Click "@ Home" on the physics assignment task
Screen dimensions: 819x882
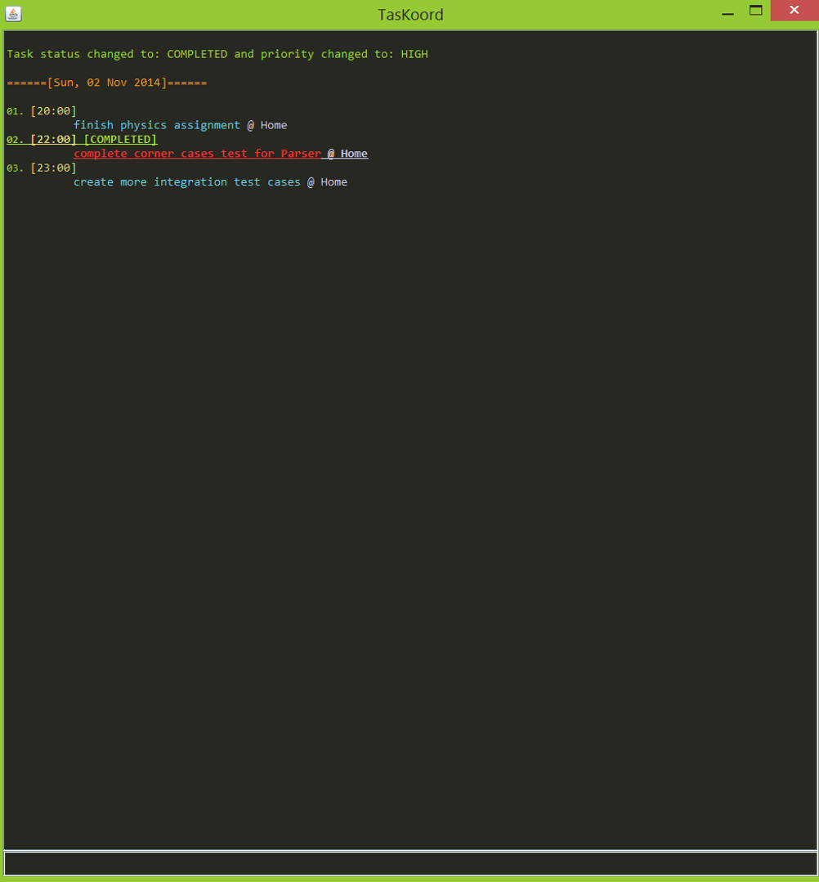point(267,125)
